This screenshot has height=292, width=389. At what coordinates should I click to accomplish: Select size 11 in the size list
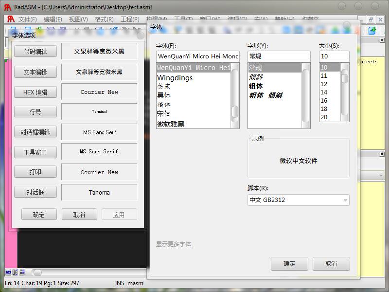(x=330, y=76)
